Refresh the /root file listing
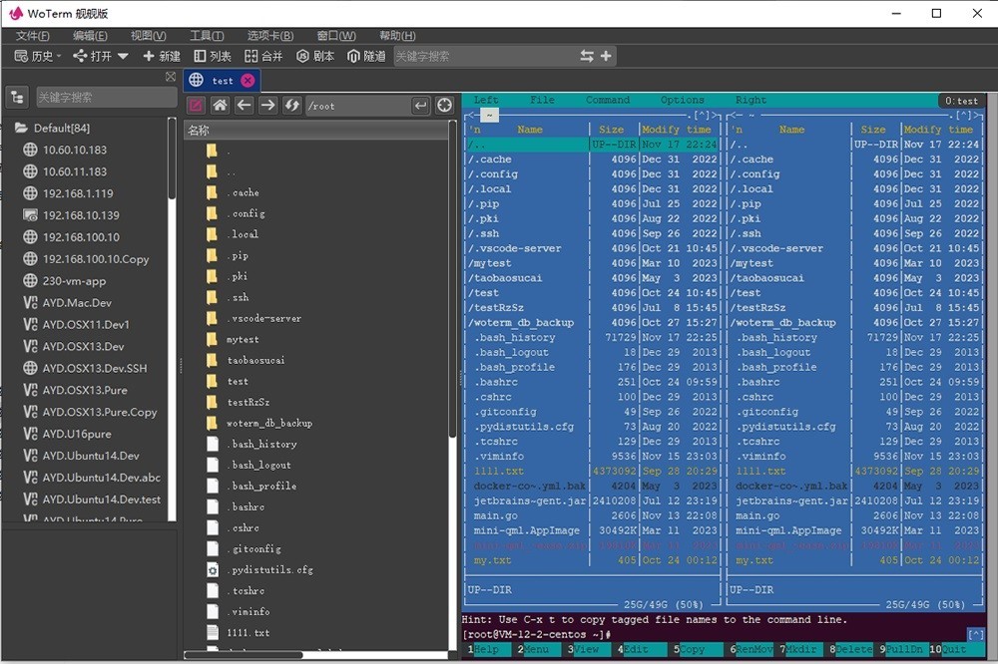Viewport: 998px width, 664px height. click(291, 106)
